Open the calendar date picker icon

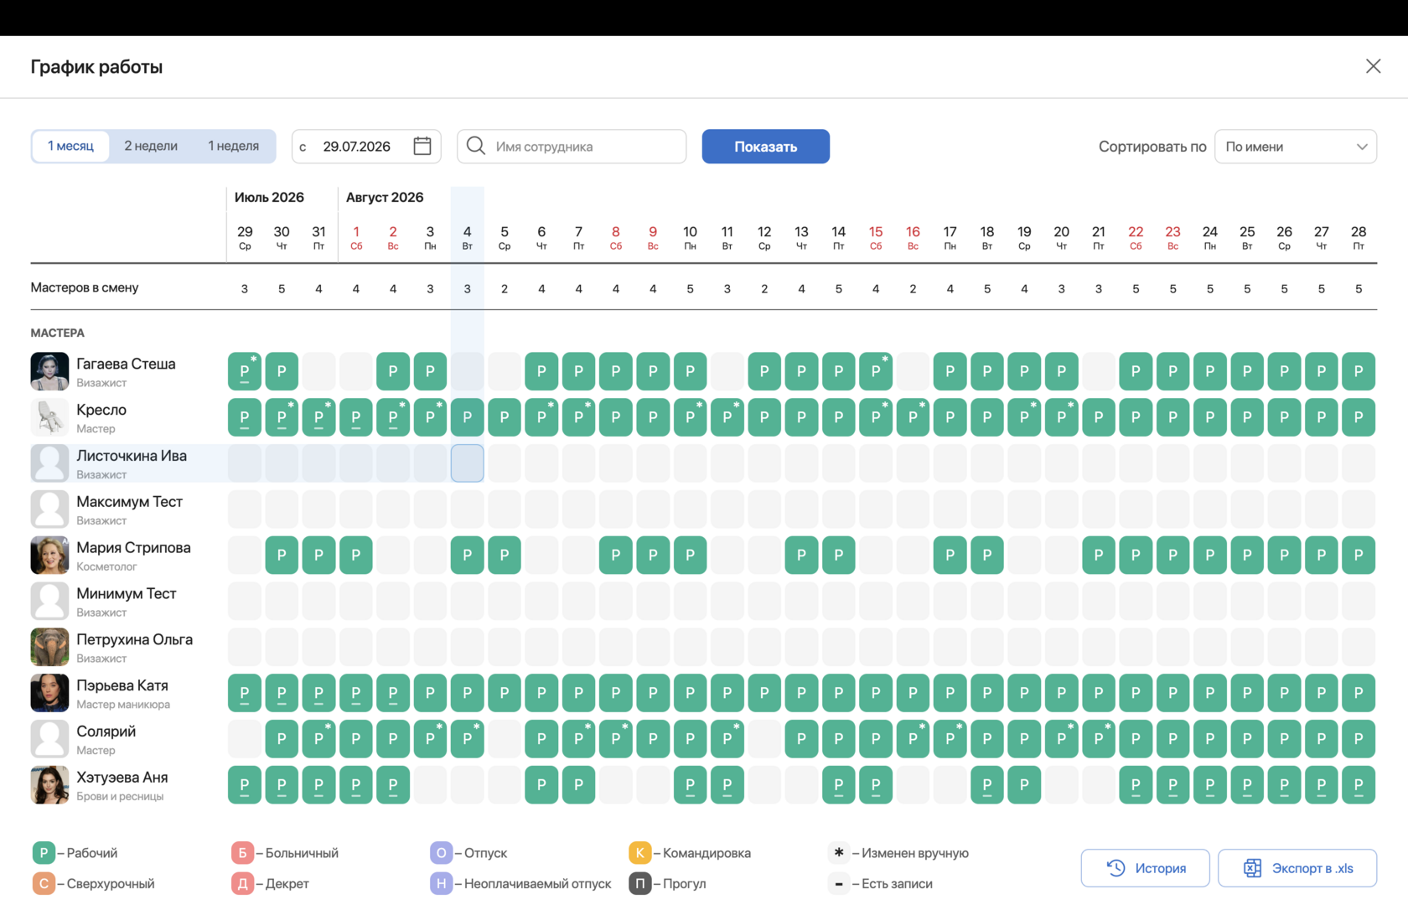(x=422, y=146)
